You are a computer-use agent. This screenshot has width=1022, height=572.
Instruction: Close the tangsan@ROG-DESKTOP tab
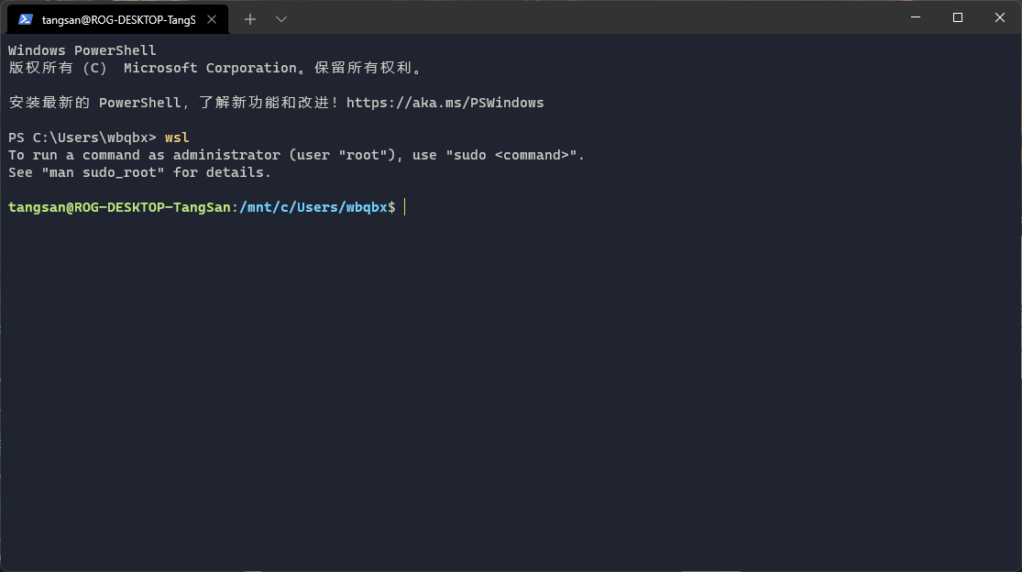click(212, 19)
